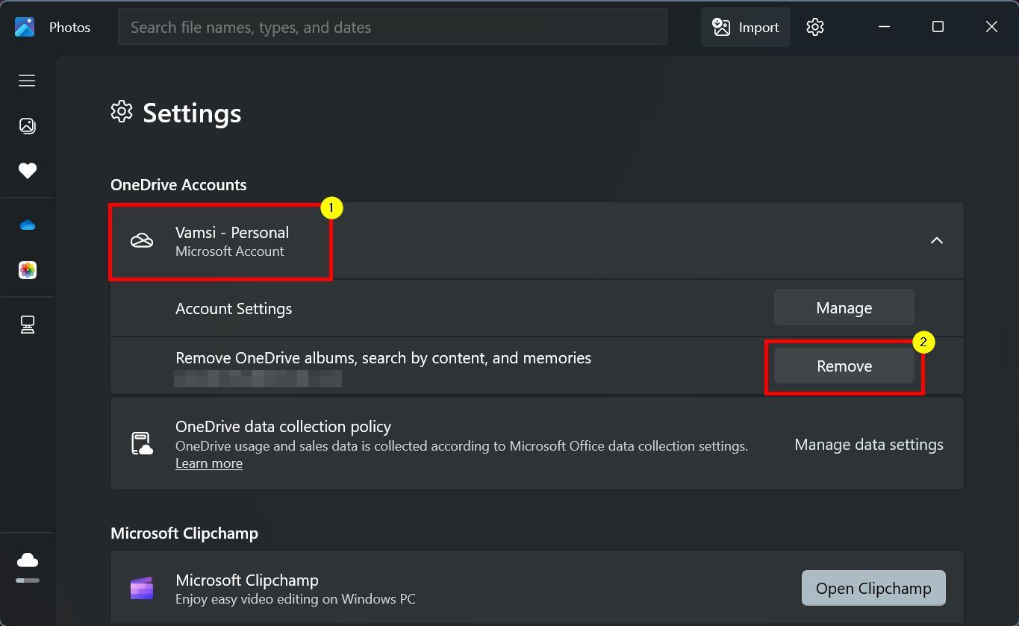Open Manage data settings
Screen dimensions: 1019x626
pos(868,445)
